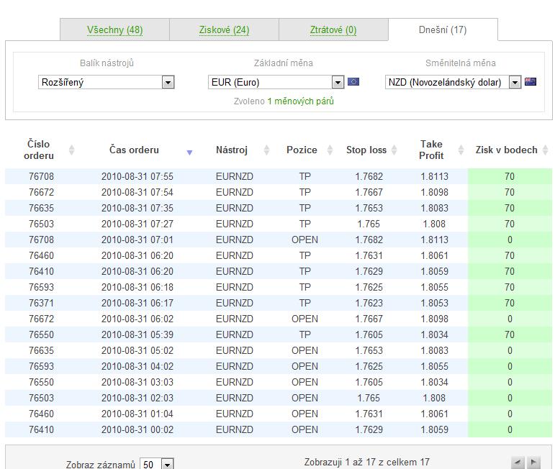555x469 pixels.
Task: Click the '1 měnových párů' text
Action: [300, 101]
